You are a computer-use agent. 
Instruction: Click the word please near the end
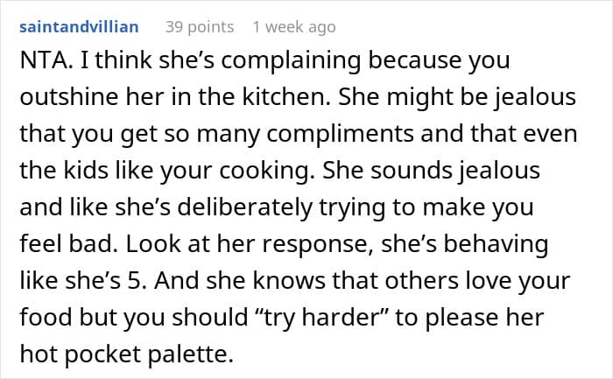(x=462, y=317)
